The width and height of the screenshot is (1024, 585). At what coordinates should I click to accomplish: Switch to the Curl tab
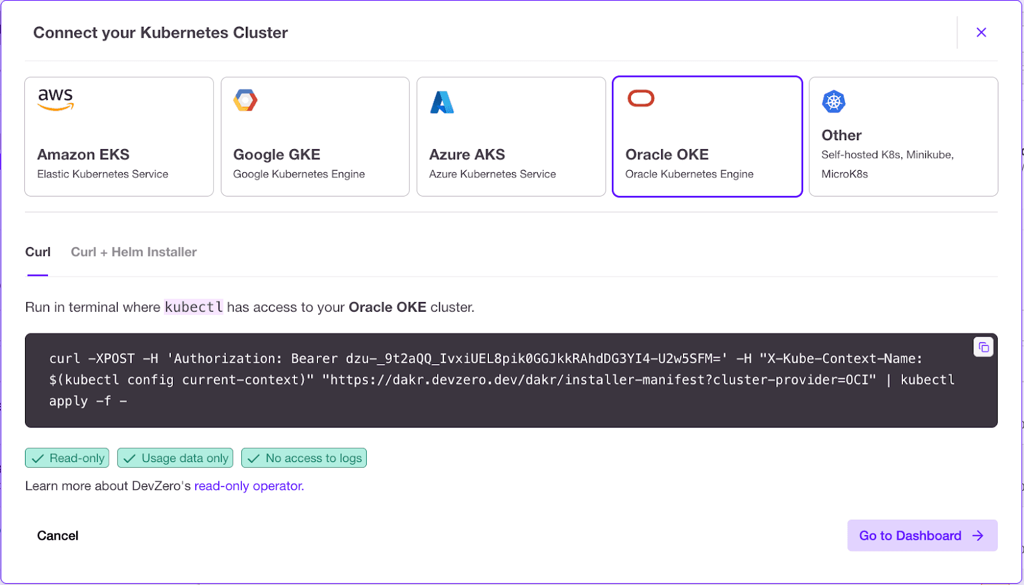38,252
